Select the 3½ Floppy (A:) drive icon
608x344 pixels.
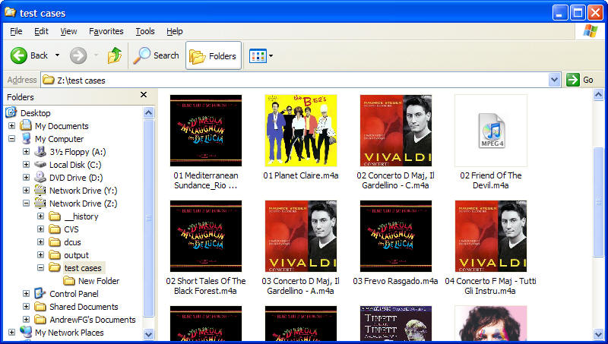coord(40,151)
